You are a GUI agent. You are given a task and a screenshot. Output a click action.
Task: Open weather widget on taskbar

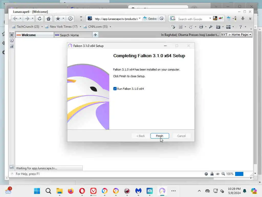[x=8, y=191]
